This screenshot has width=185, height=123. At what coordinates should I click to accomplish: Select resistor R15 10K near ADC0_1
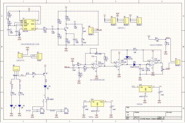pos(157,40)
